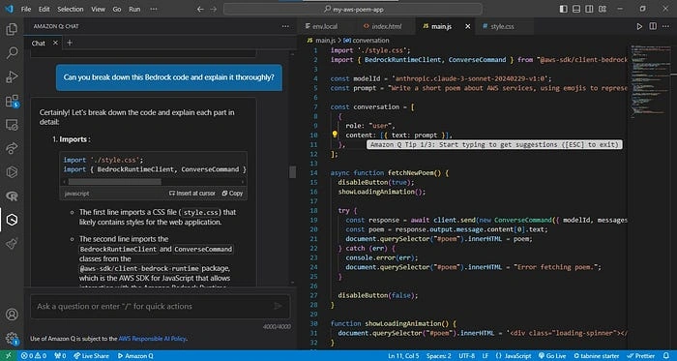The width and height of the screenshot is (677, 361).
Task: Open notifications bell icon
Action: pos(665,356)
